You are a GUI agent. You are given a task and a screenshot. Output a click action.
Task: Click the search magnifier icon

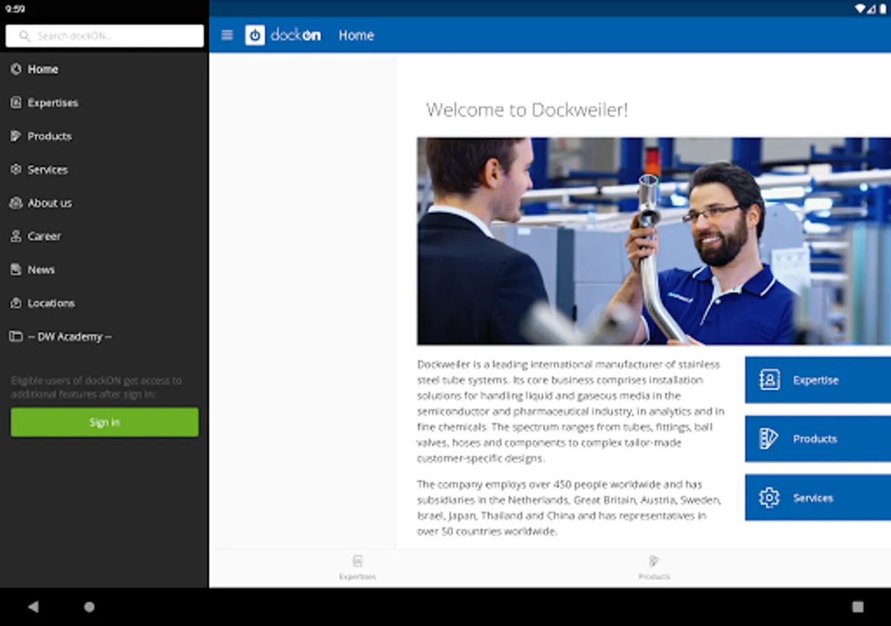point(25,35)
